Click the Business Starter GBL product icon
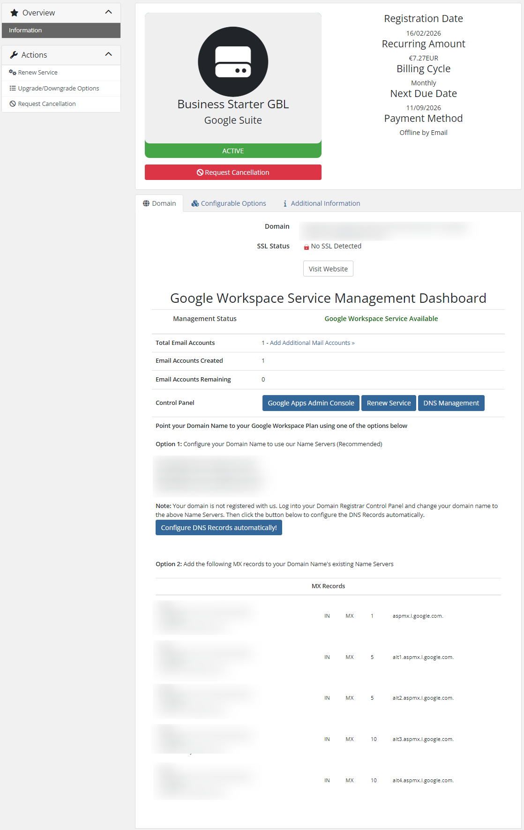524x830 pixels. (x=233, y=61)
